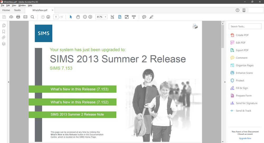264x143 pixels.
Task: Open the Bookmarks panel icon
Action: coord(4,32)
